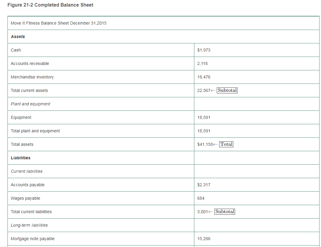321x247 pixels.
Task: Click the Subtotal box beside 22,567
Action: [227, 90]
